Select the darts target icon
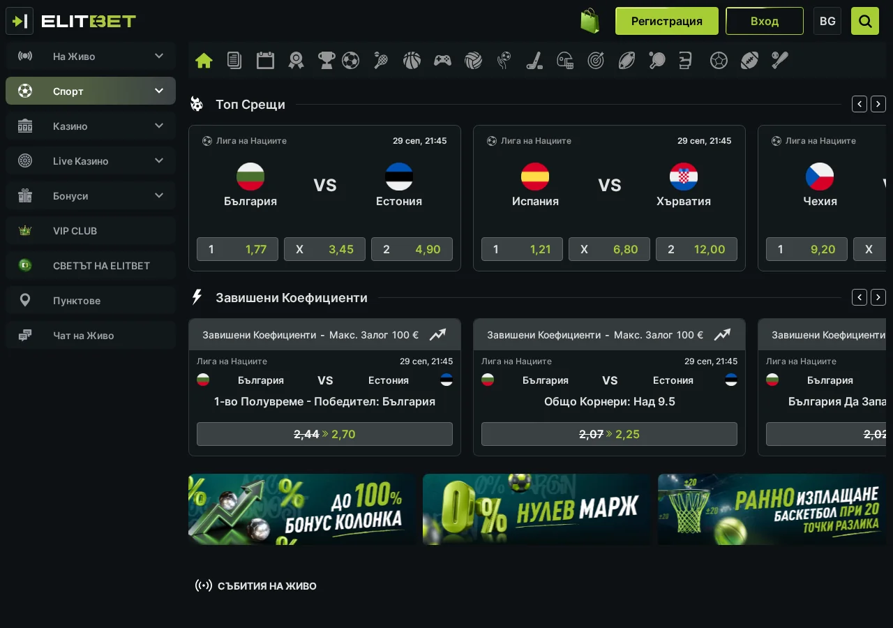Viewport: 893px width, 628px height. (596, 61)
